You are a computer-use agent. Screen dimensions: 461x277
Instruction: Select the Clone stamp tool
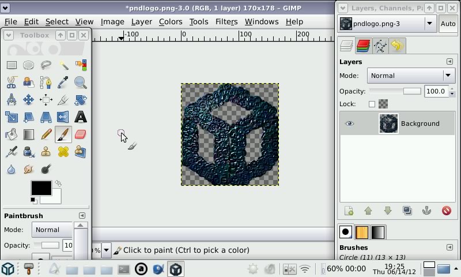point(46,152)
